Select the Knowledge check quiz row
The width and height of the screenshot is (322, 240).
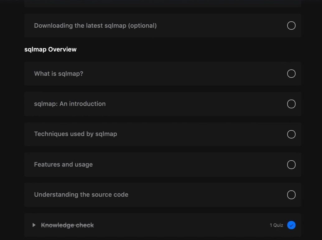(x=163, y=225)
